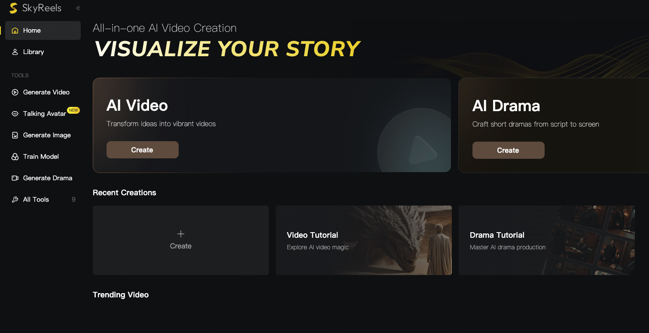
Task: Expand All Tools count badge 9
Action: coord(73,200)
